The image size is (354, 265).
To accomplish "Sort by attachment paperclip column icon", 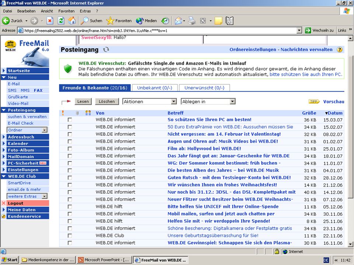I will [77, 113].
